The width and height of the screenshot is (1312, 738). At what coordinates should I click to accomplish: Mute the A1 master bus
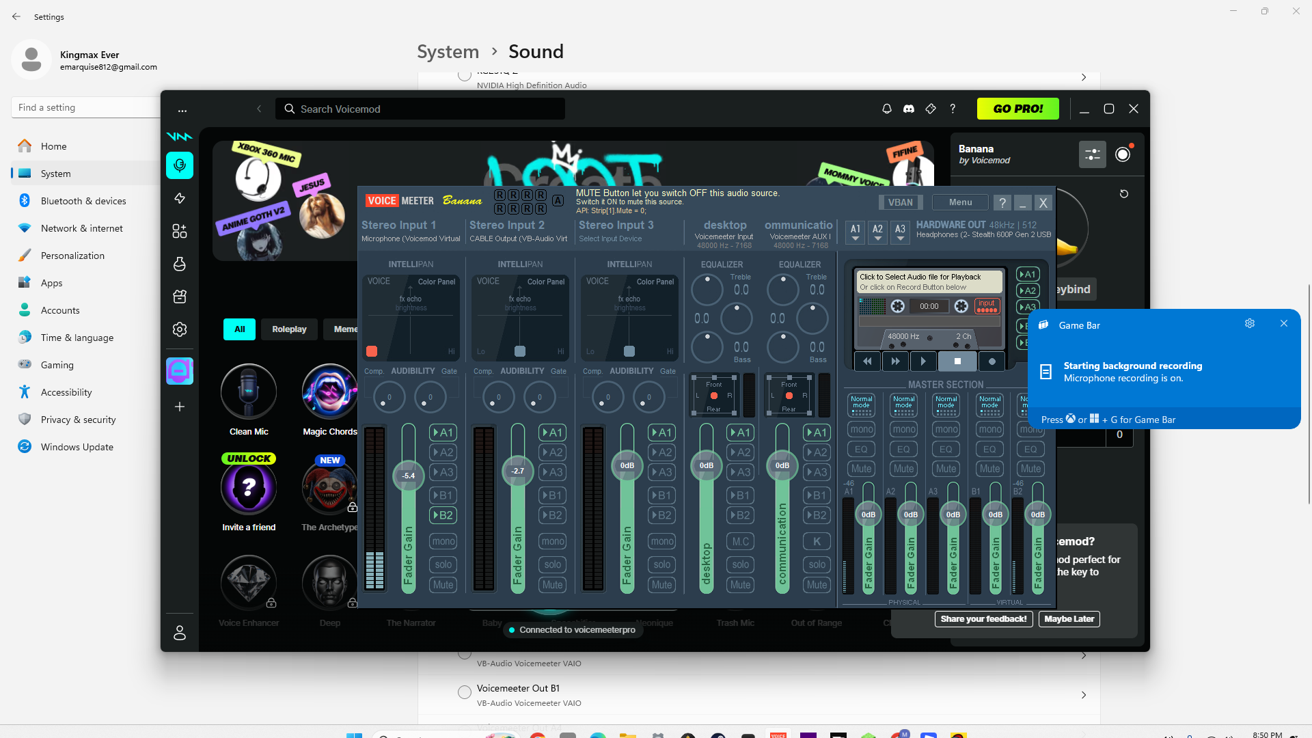point(861,469)
